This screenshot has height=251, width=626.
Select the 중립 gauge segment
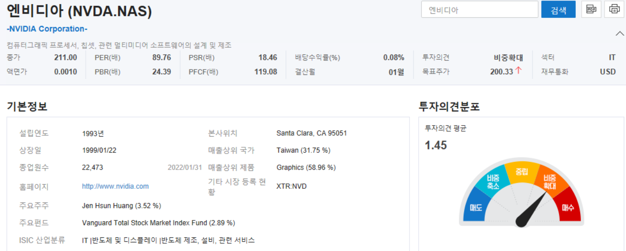522,171
